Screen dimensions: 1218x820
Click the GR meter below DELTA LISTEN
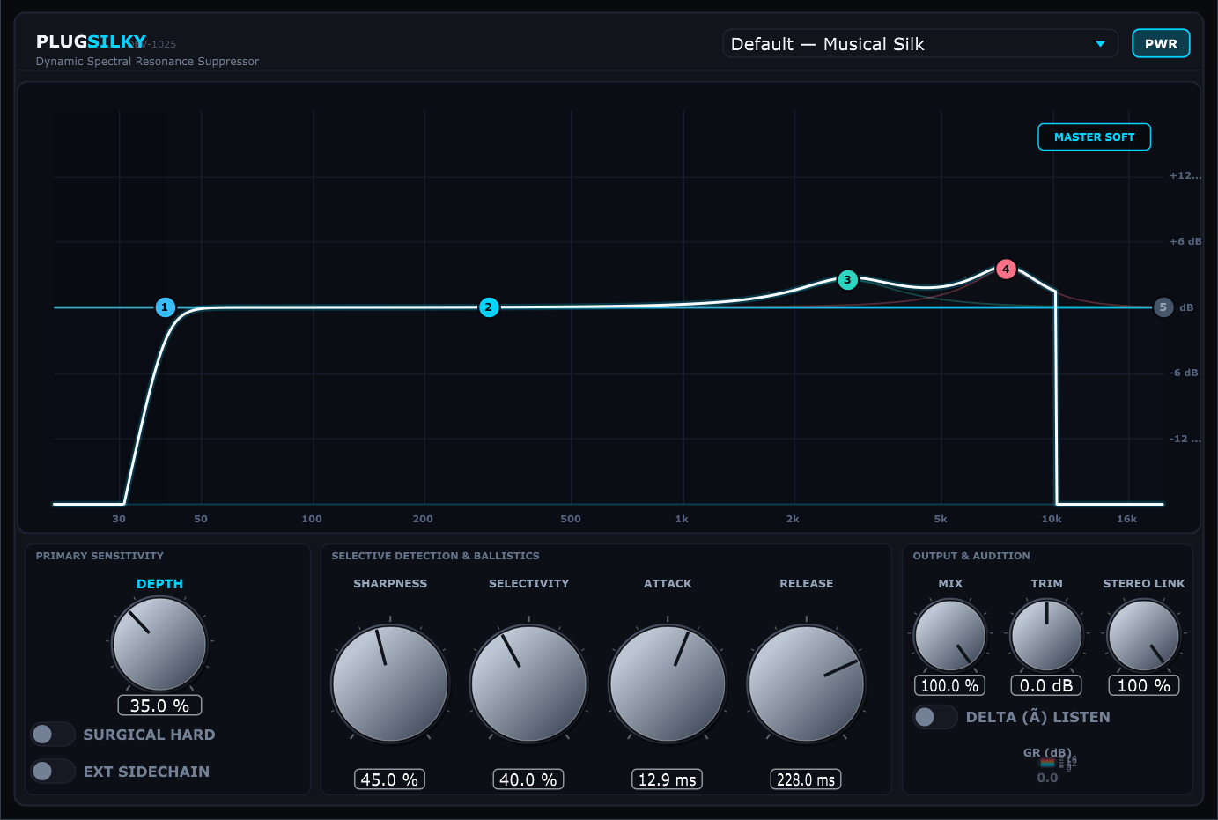pos(1048,763)
